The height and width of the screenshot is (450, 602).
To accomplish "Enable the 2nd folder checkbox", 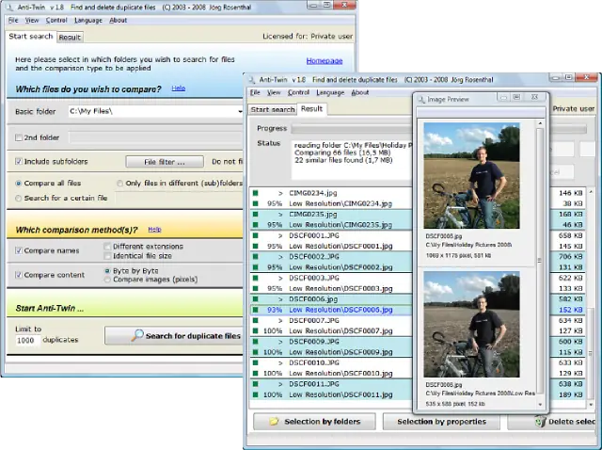I will 19,137.
